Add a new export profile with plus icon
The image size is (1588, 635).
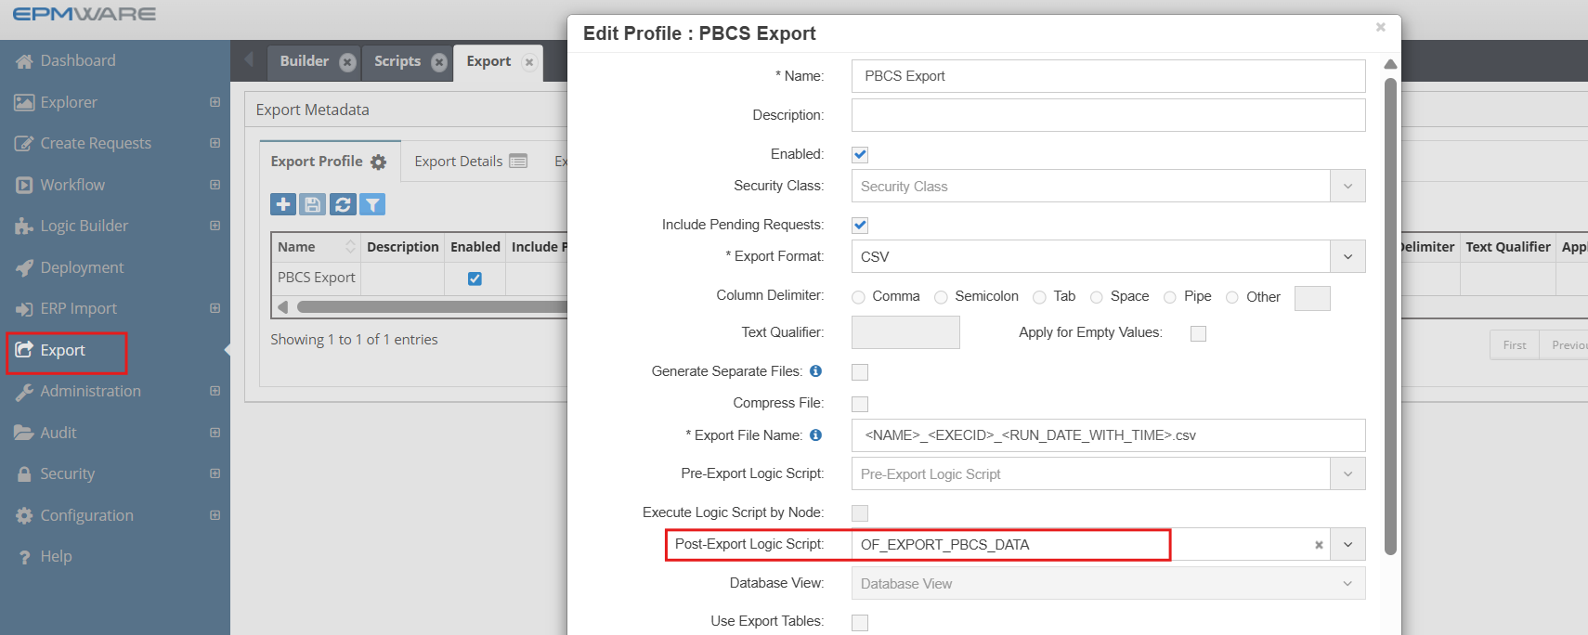[283, 204]
